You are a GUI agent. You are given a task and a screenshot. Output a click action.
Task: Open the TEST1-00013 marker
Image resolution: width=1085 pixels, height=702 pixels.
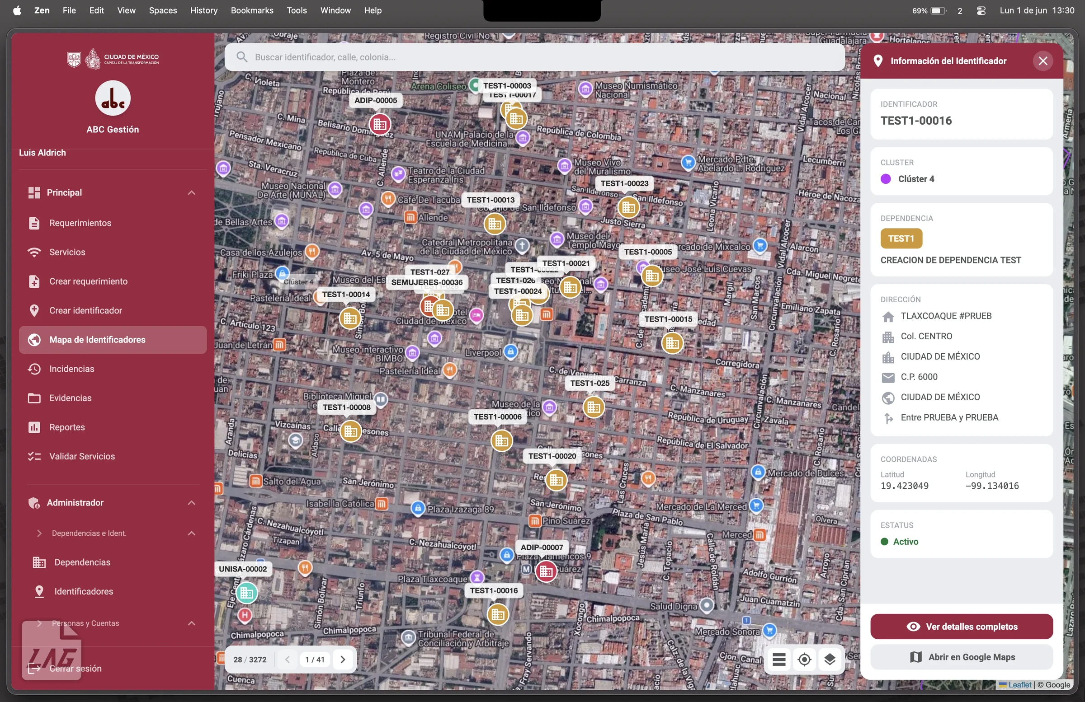(x=495, y=224)
